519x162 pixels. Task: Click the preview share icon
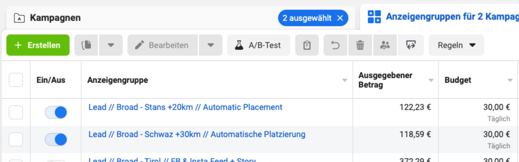[x=411, y=45]
